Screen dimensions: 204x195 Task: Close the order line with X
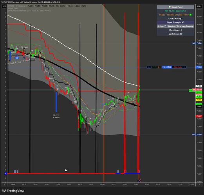[184, 67]
